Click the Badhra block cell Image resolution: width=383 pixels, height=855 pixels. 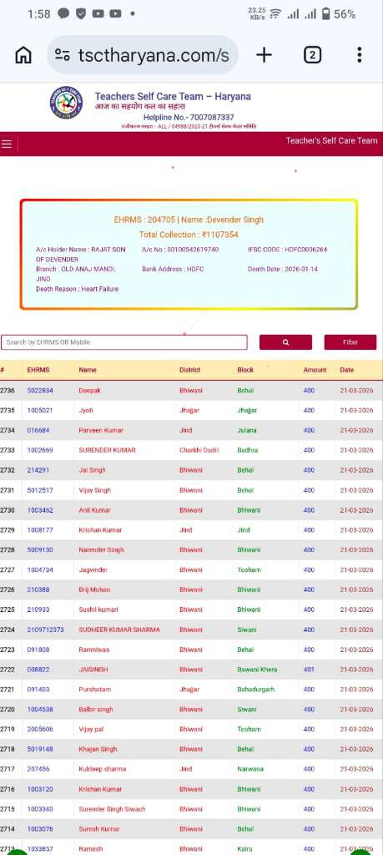(248, 450)
